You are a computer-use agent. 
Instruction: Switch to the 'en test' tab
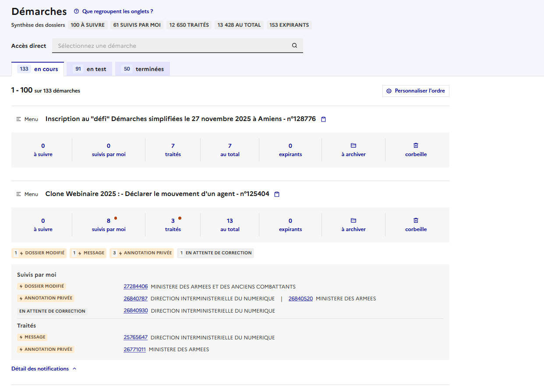[x=89, y=69]
